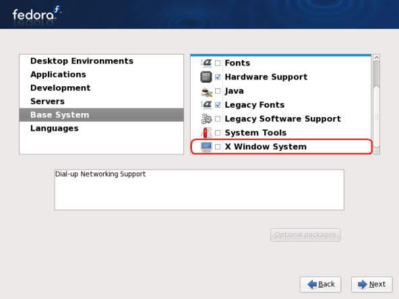The width and height of the screenshot is (399, 299).
Task: Click the scrollbar up arrow
Action: point(376,58)
